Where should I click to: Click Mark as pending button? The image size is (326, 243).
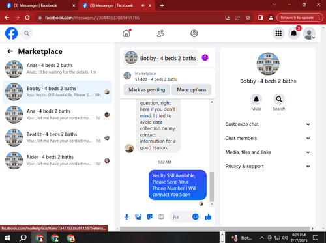pos(147,90)
